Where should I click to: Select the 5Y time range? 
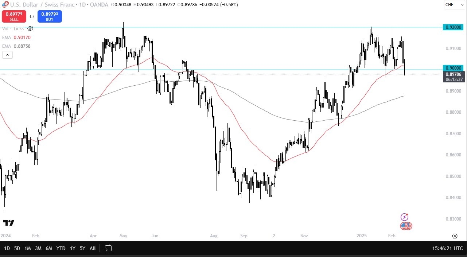[82, 248]
